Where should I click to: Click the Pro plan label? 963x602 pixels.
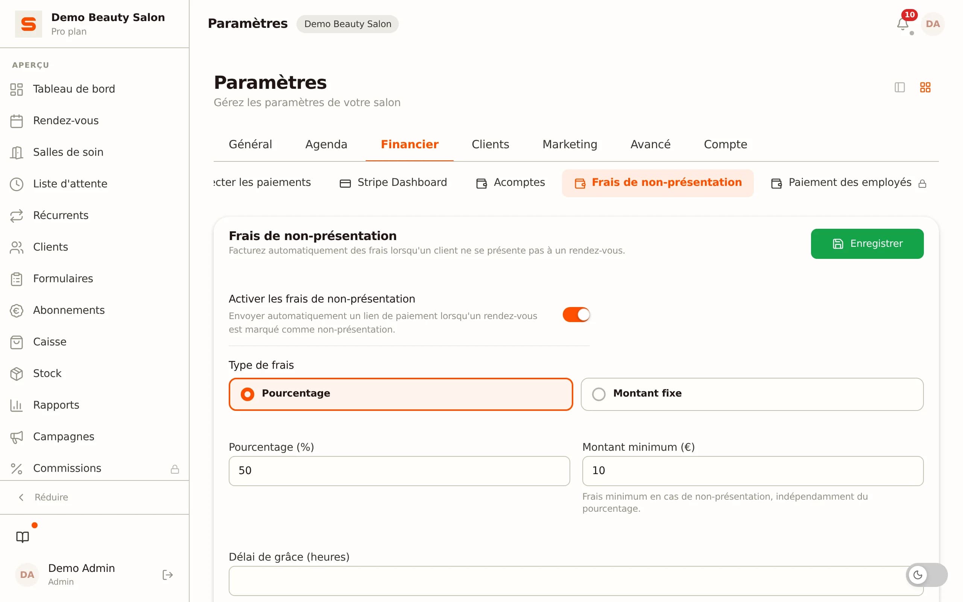tap(69, 32)
